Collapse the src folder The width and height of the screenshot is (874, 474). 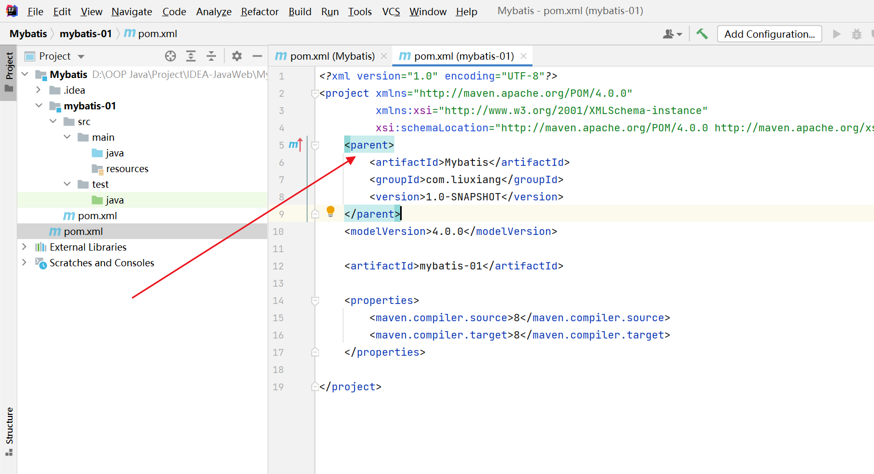click(x=53, y=121)
